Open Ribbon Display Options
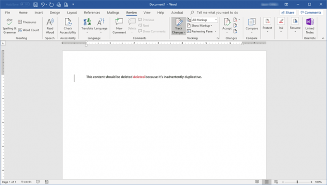Screen dimensions: 327x185 [x=286, y=4]
